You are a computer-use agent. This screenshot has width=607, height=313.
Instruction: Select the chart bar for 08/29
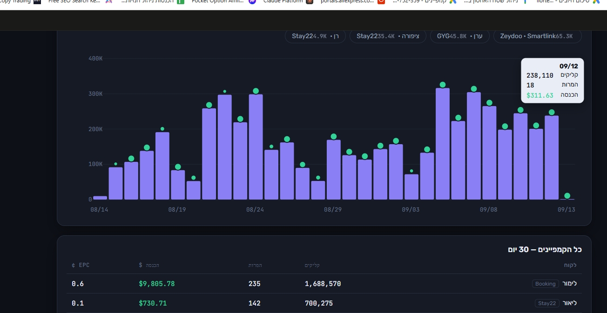[334, 170]
